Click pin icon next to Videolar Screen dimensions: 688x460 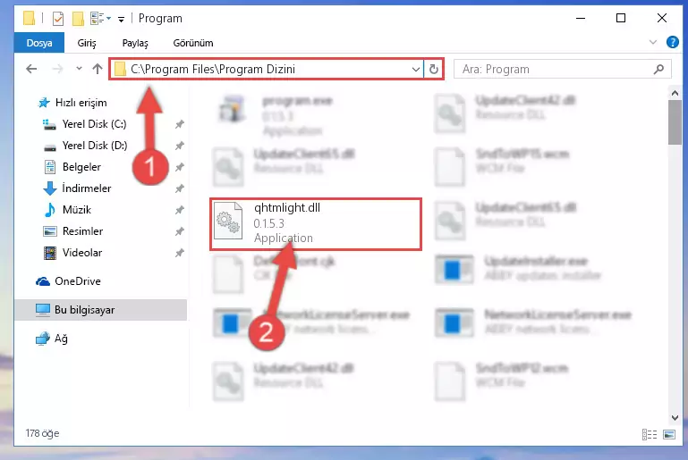click(179, 253)
